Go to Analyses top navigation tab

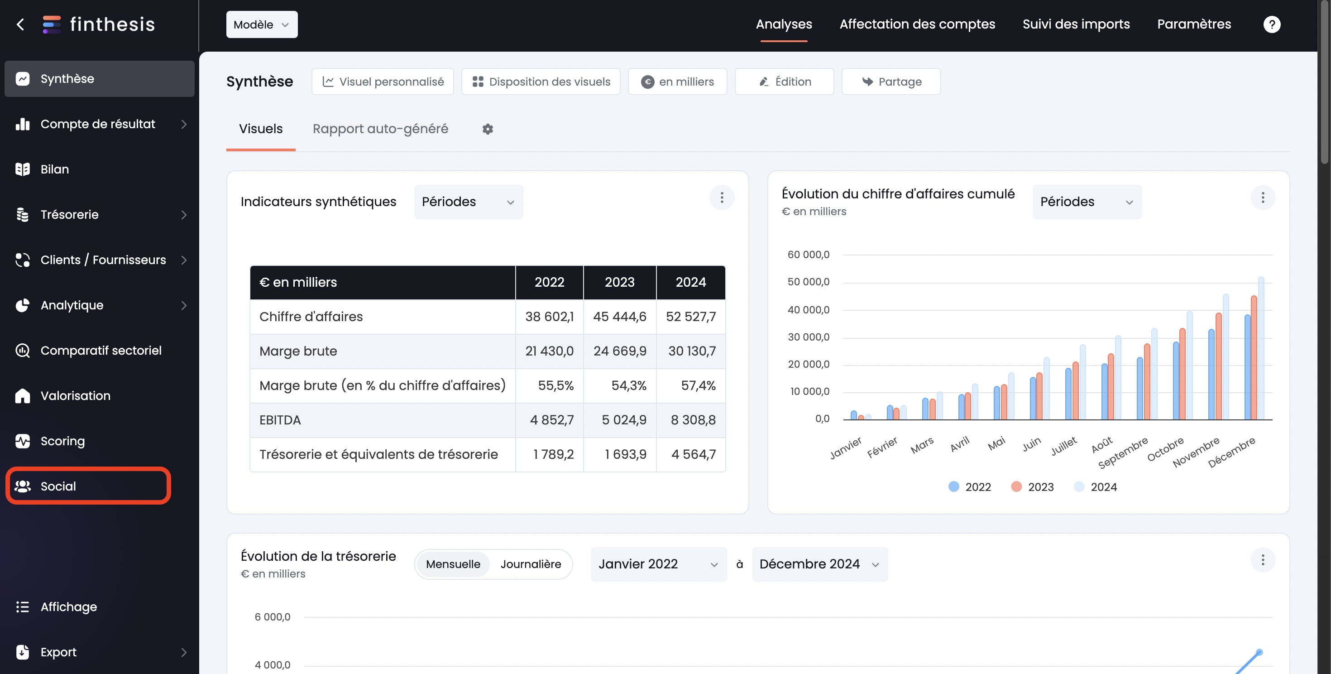783,24
